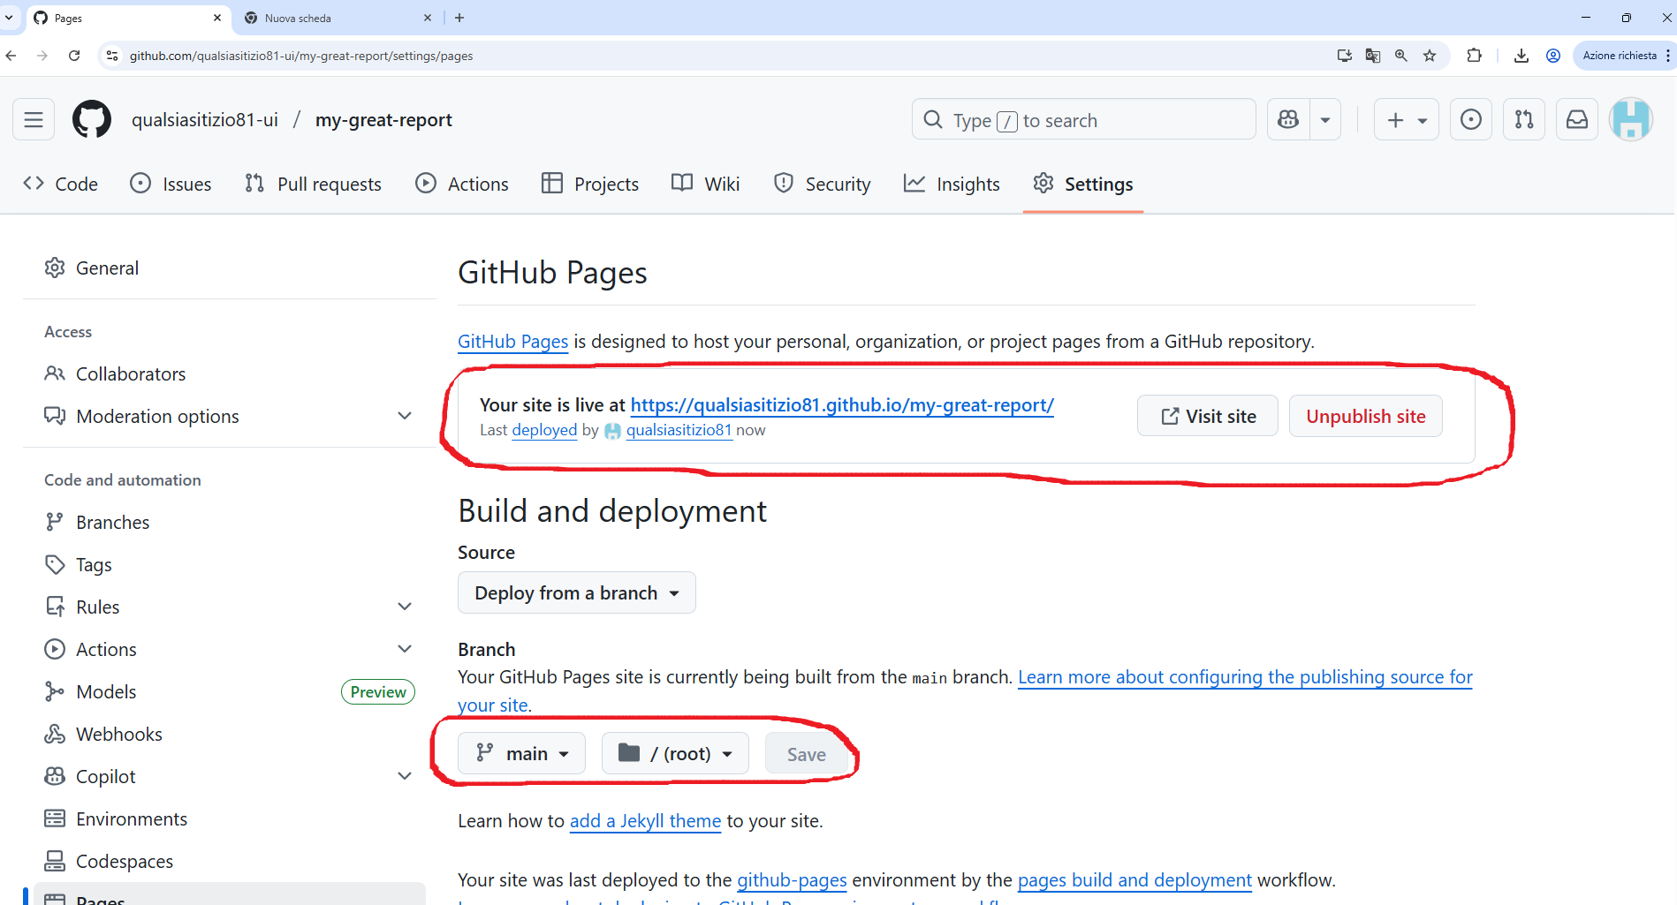The width and height of the screenshot is (1677, 905).
Task: Open the add a Jekyll theme link
Action: point(645,821)
